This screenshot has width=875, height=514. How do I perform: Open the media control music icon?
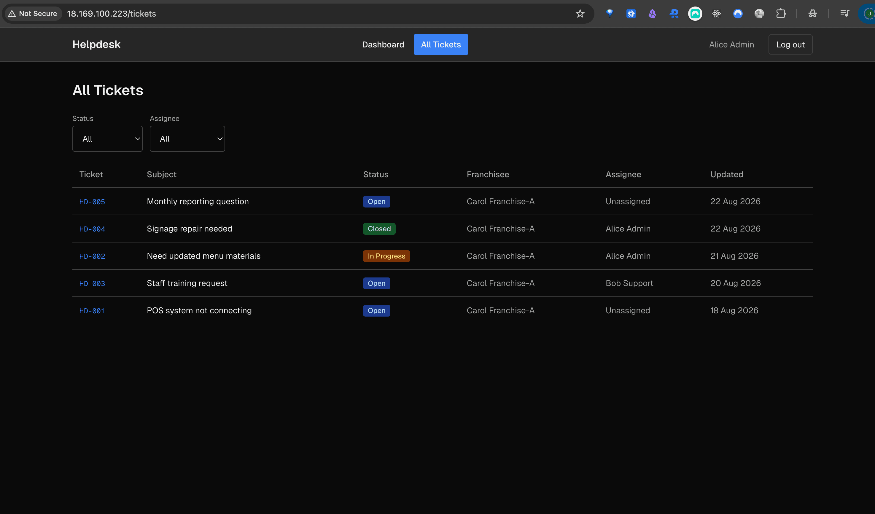844,14
